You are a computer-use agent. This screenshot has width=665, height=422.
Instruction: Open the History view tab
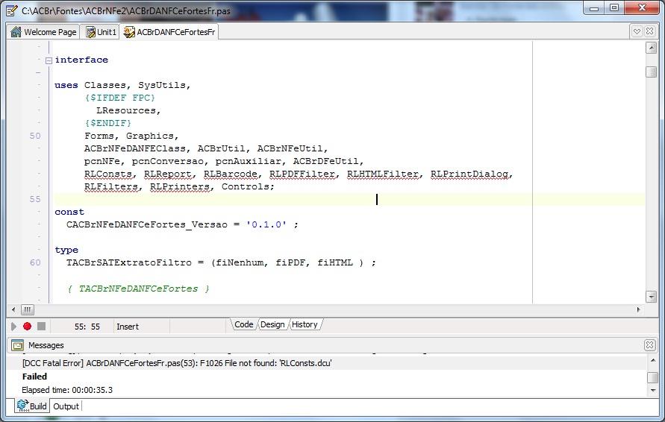305,324
